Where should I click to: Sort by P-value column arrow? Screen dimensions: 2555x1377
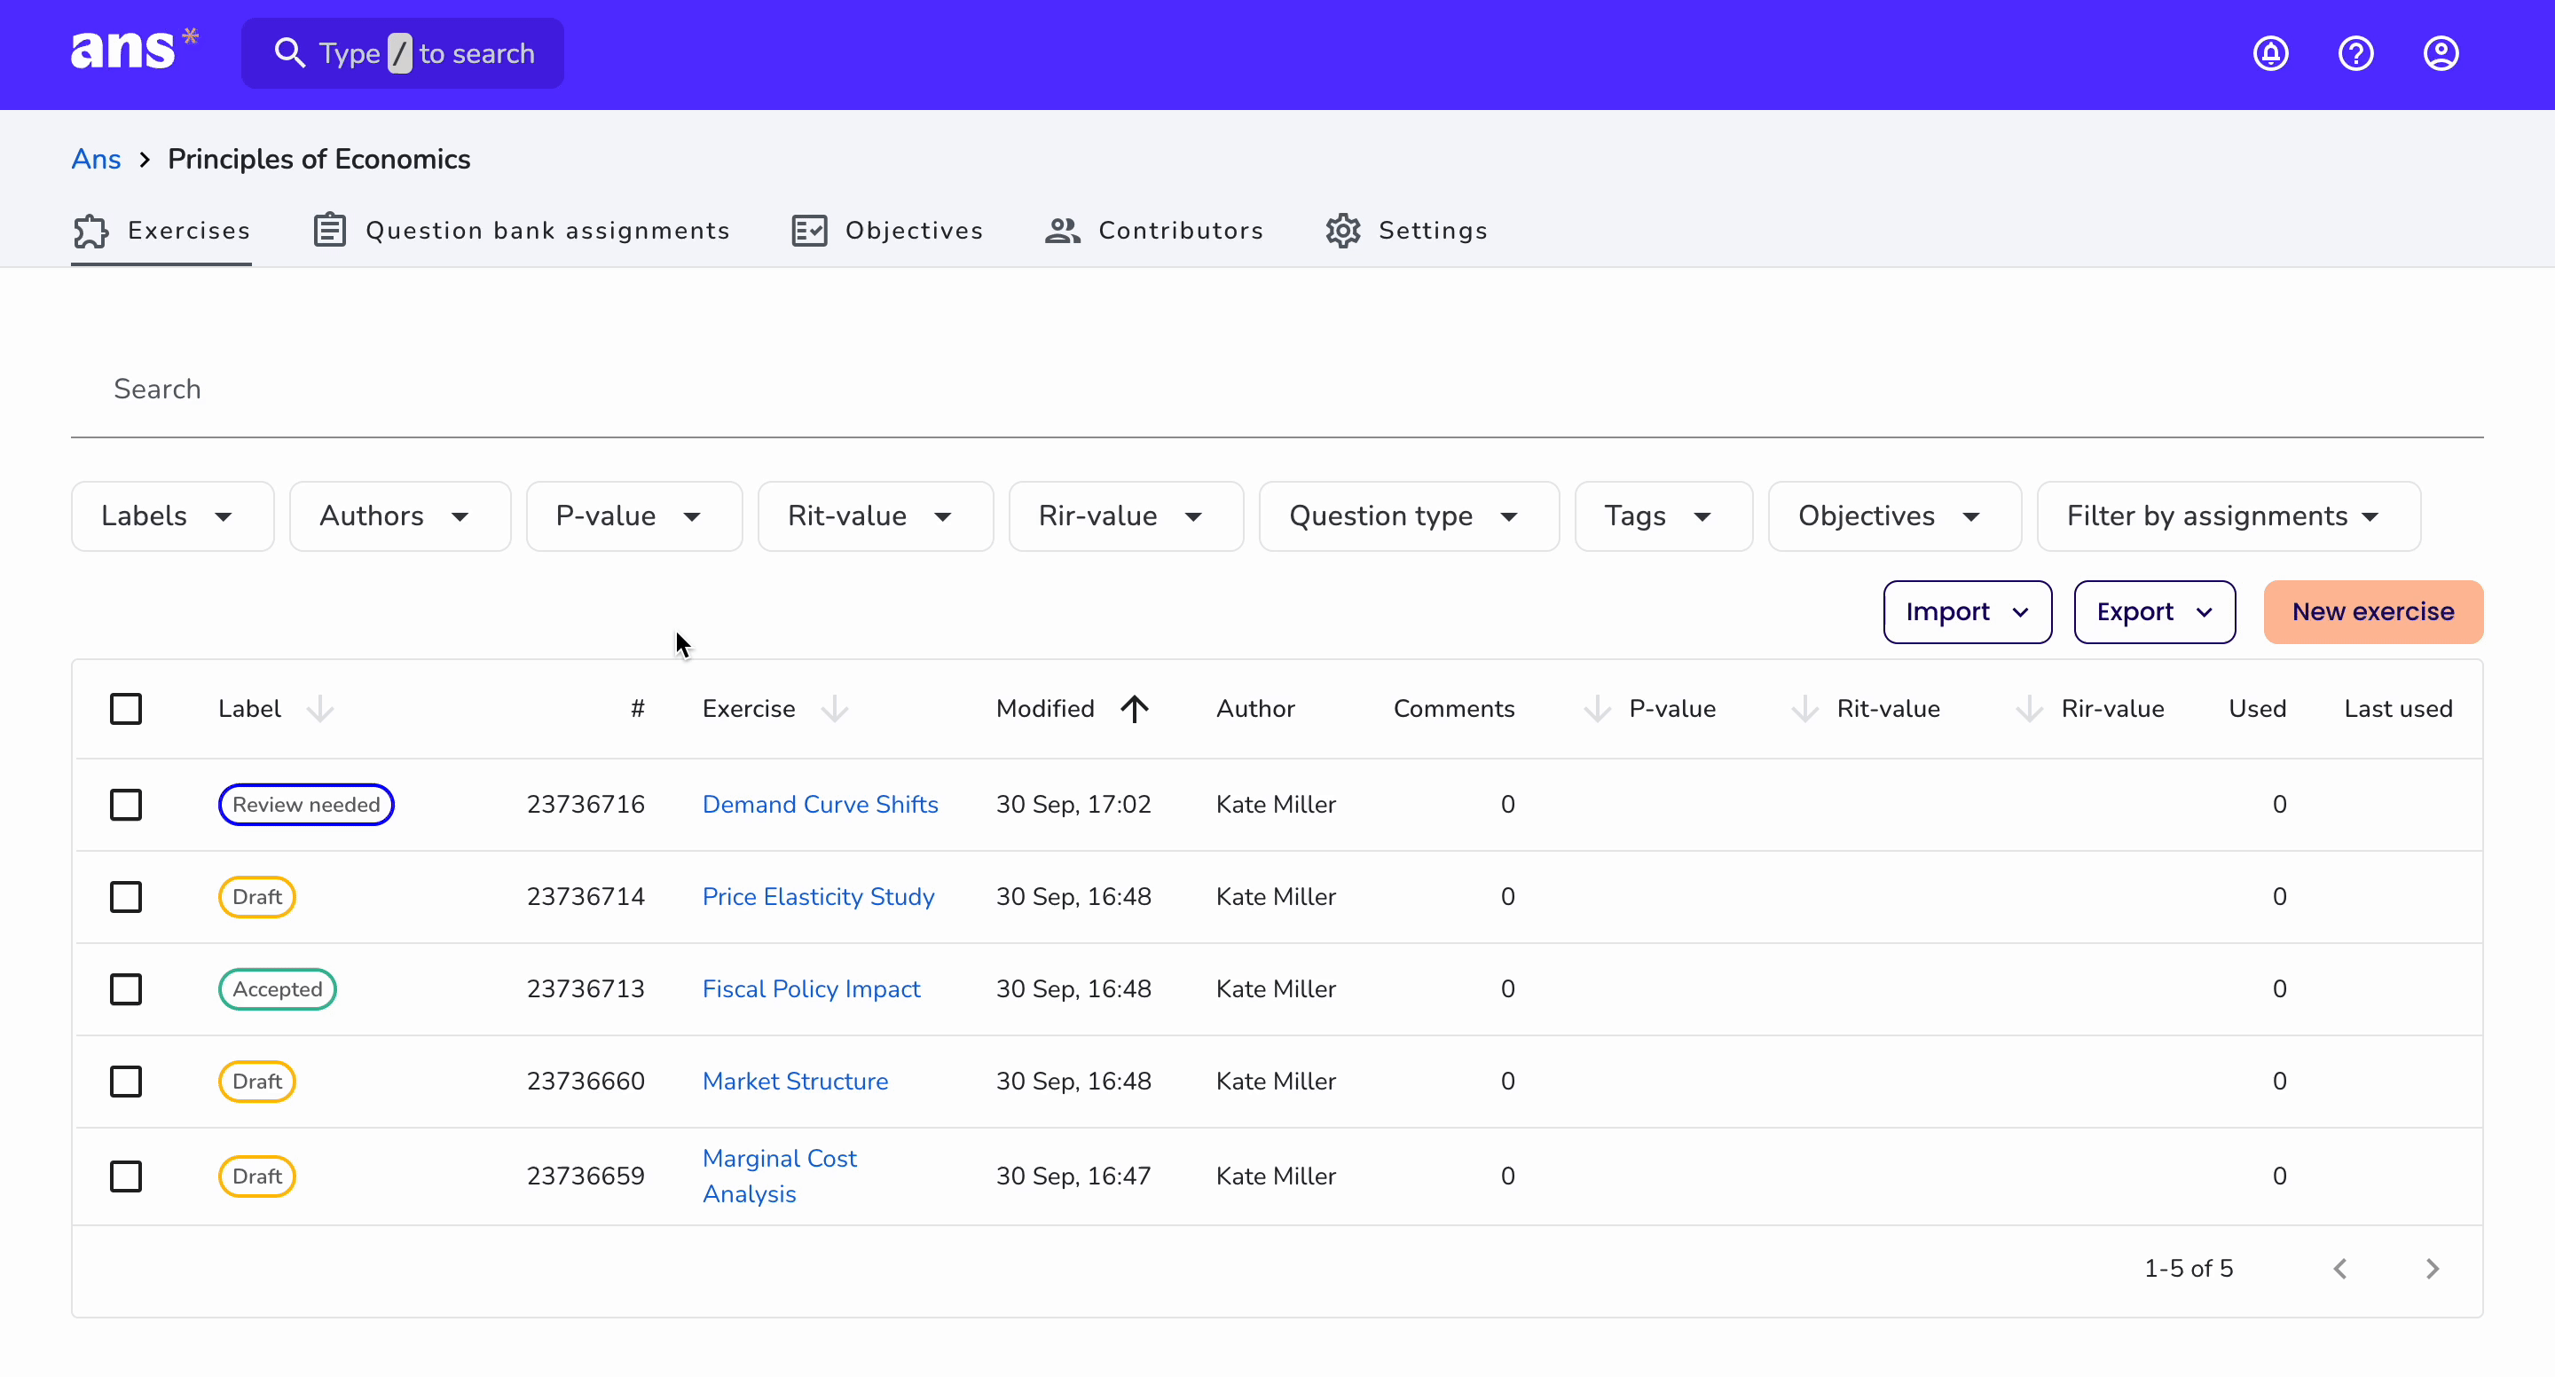tap(1597, 708)
